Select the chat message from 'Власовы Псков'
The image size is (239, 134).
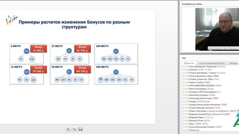point(196,121)
